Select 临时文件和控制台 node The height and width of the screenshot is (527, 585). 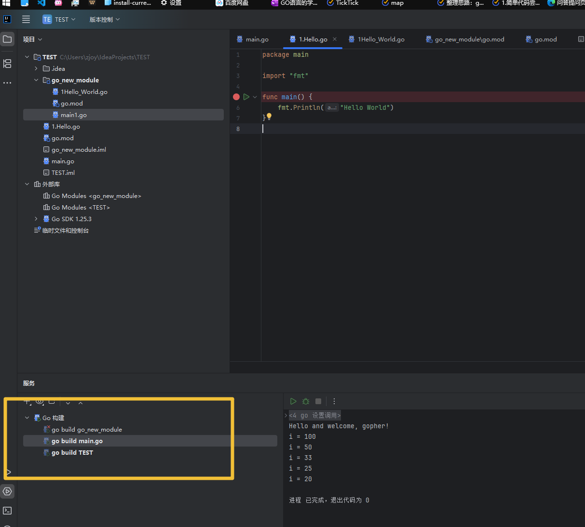(x=61, y=230)
